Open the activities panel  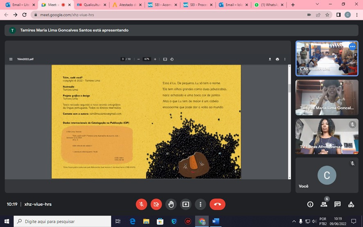click(351, 204)
